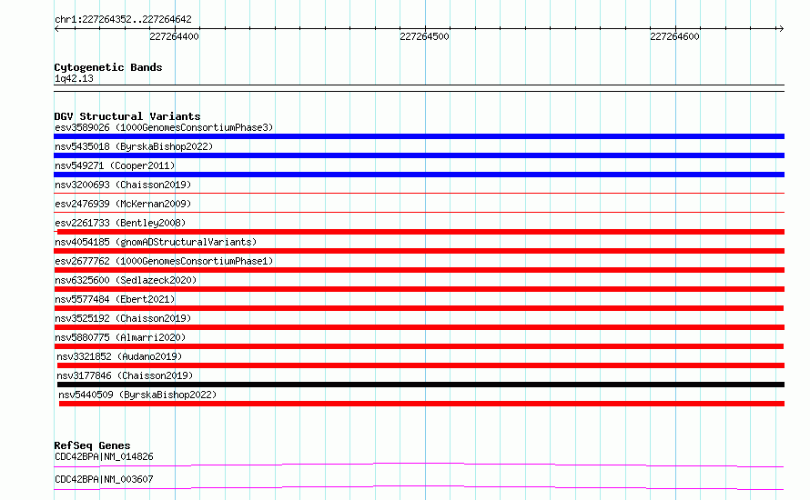Click the red bar under nsv6325600
The image size is (810, 500).
[x=419, y=289]
